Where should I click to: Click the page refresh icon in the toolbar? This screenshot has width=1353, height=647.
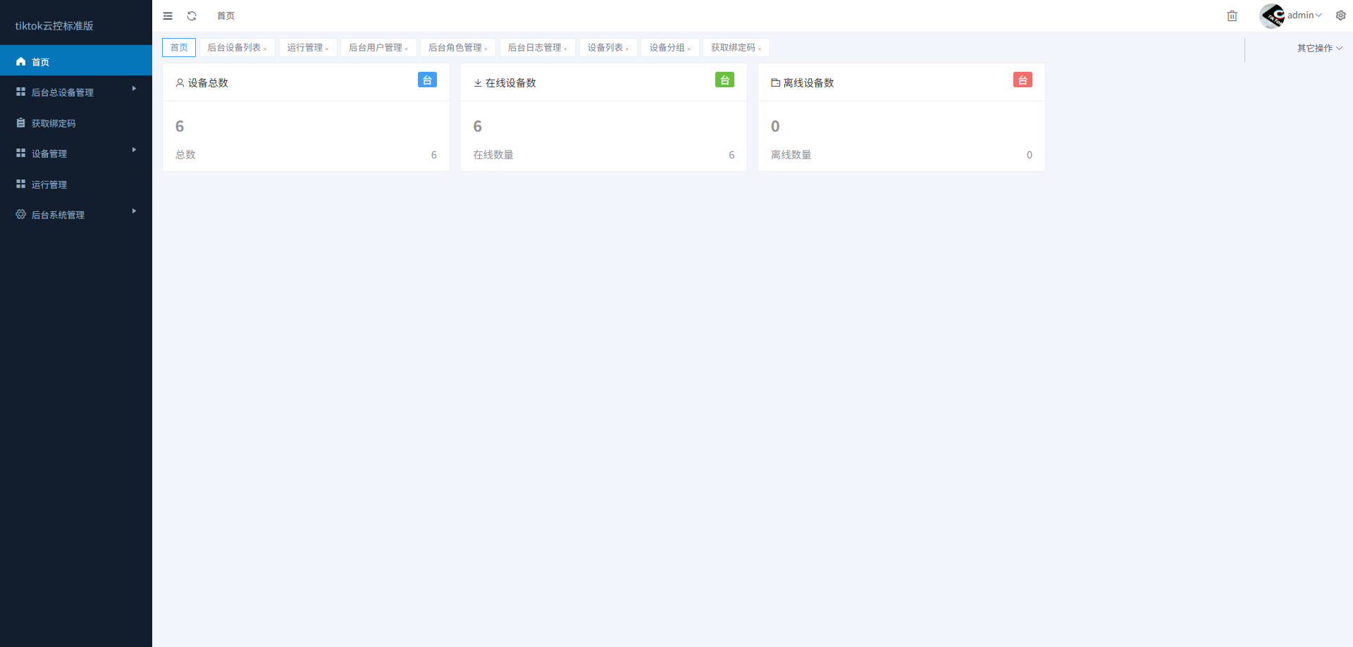192,15
